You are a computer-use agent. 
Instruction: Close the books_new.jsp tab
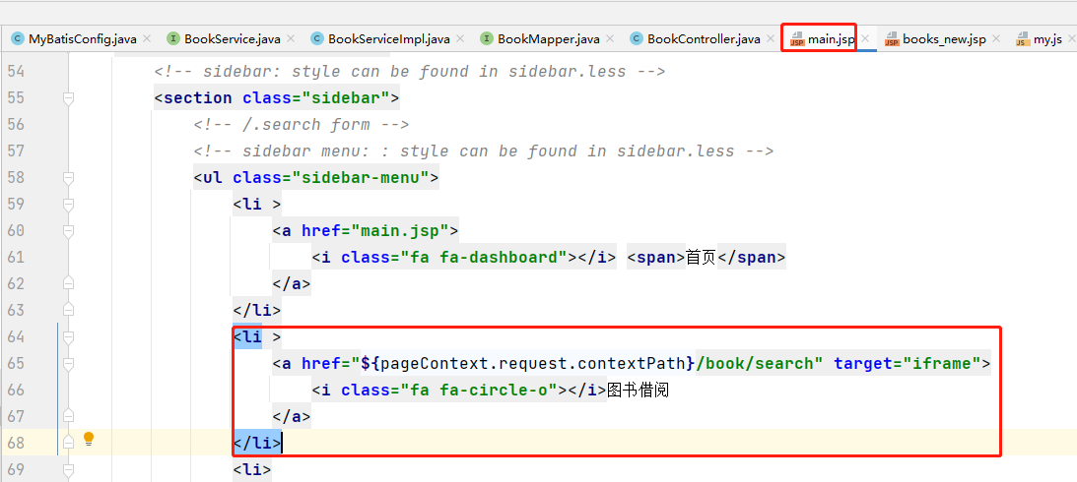(x=996, y=39)
